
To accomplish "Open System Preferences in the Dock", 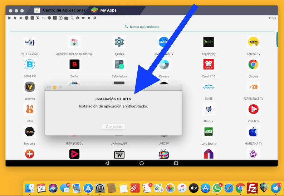I will coord(100,188).
